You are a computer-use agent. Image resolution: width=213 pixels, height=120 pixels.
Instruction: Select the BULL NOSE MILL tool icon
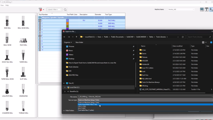(23, 21)
